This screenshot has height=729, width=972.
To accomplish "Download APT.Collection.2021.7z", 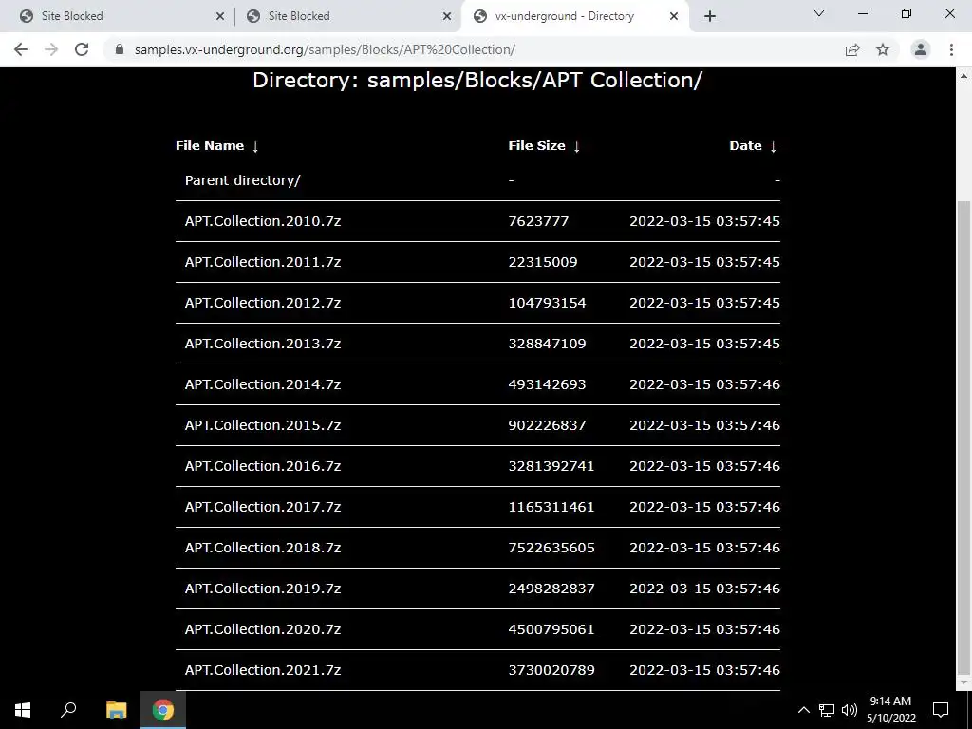I will [263, 671].
